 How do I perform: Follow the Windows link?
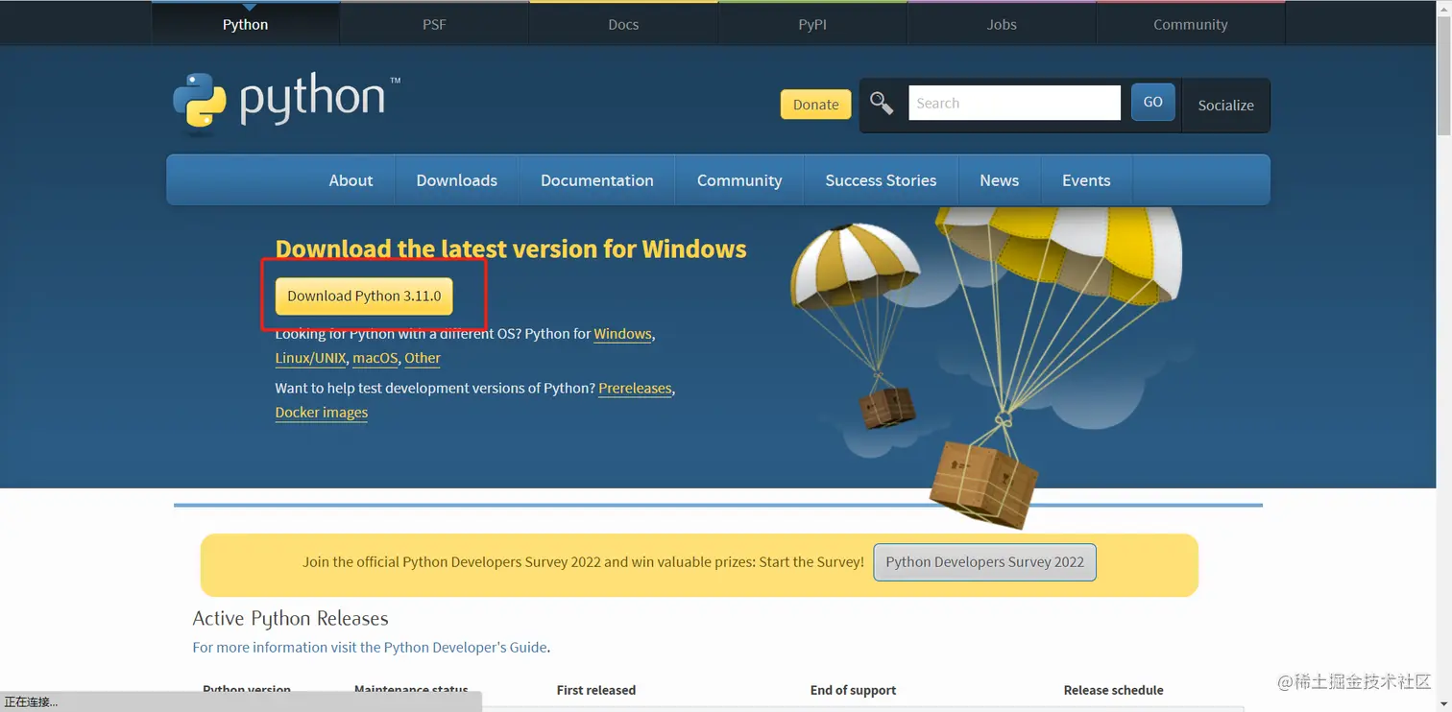point(623,334)
